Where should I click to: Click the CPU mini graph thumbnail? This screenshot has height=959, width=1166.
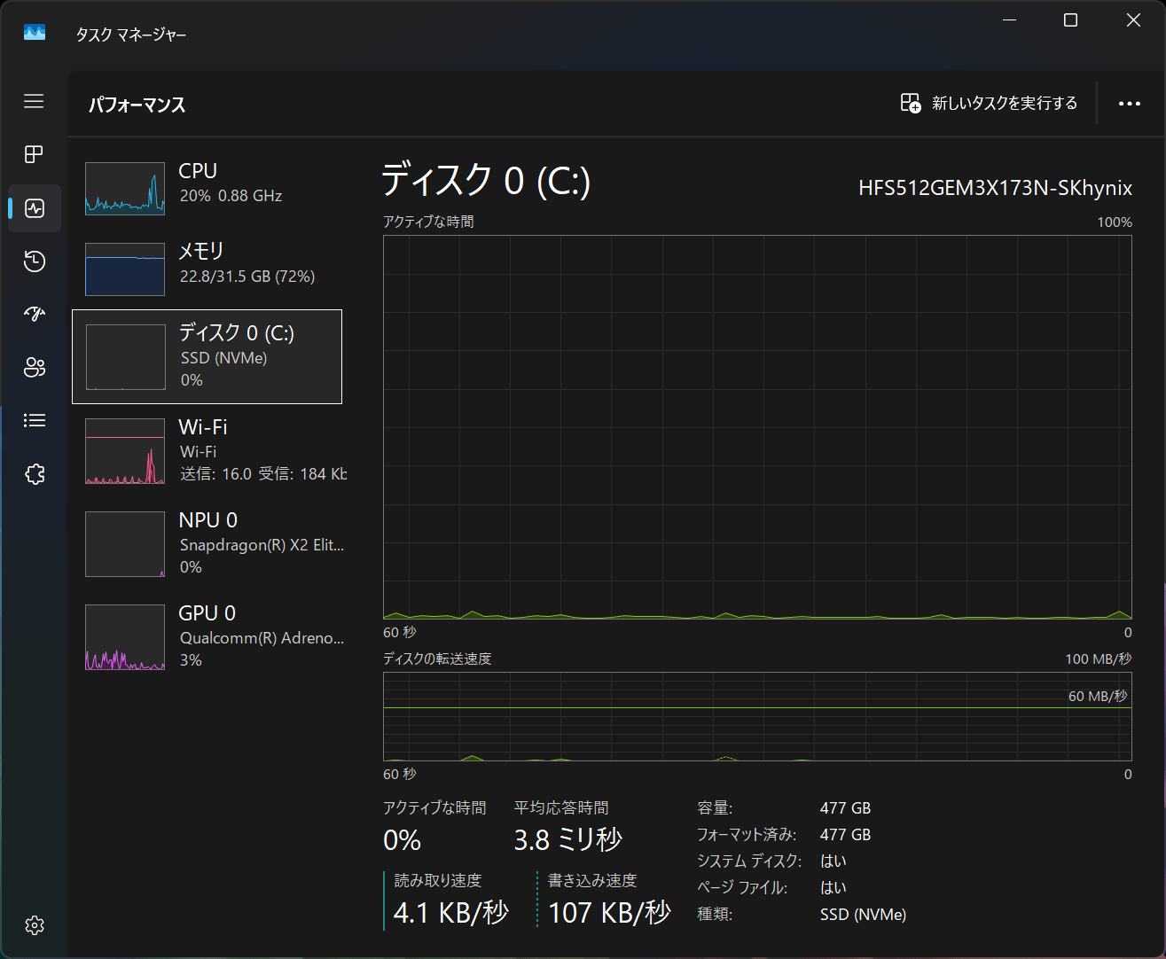pyautogui.click(x=125, y=189)
